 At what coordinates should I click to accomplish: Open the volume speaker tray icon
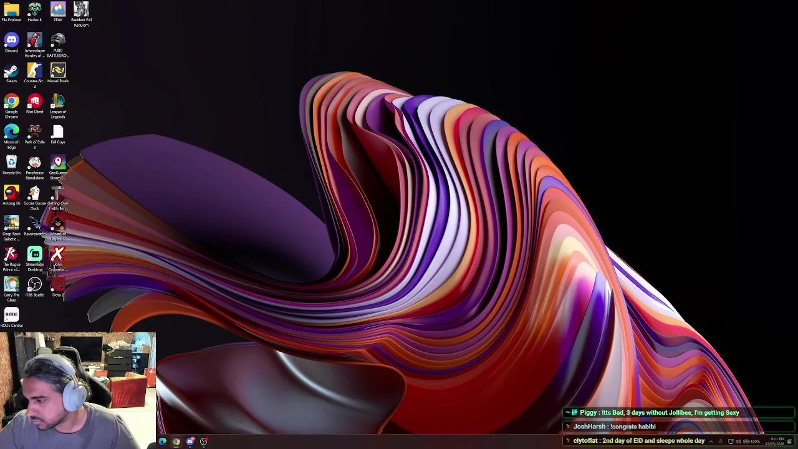click(738, 442)
